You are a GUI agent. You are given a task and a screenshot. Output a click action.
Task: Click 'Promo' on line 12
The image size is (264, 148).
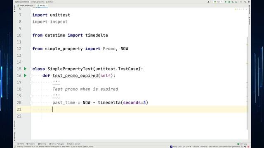pyautogui.click(x=109, y=49)
